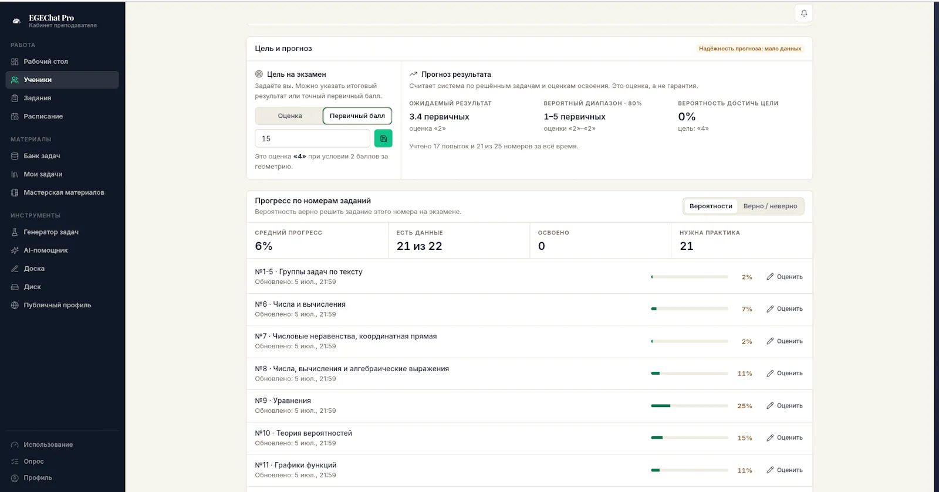Click the Задания clipboard icon

15,98
